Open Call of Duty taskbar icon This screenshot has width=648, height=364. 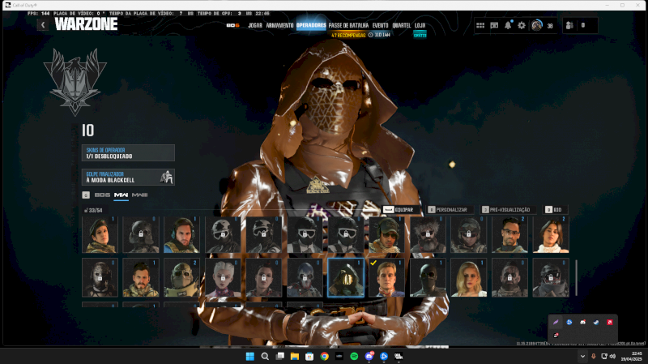tap(399, 356)
